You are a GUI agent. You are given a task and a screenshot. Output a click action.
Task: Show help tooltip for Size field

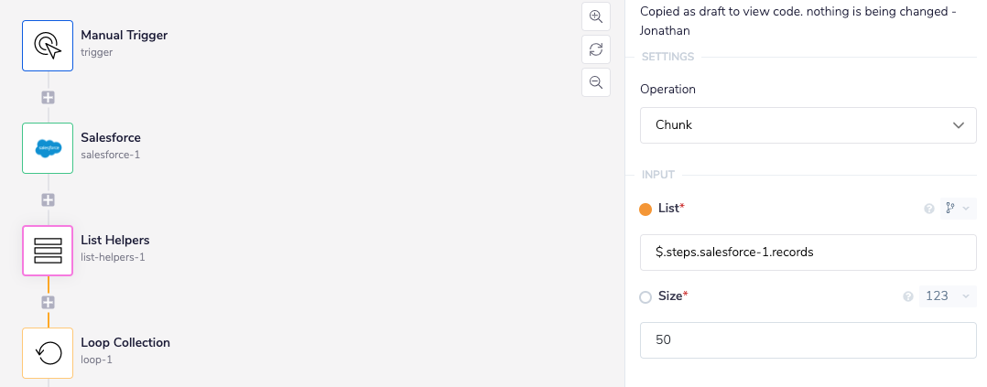[x=908, y=296]
